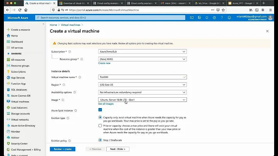
Task: Open the notifications bell icon
Action: [x=207, y=17]
